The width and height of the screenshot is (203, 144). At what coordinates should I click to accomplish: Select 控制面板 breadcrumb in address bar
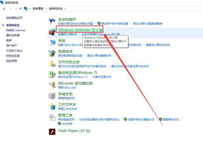point(38,9)
